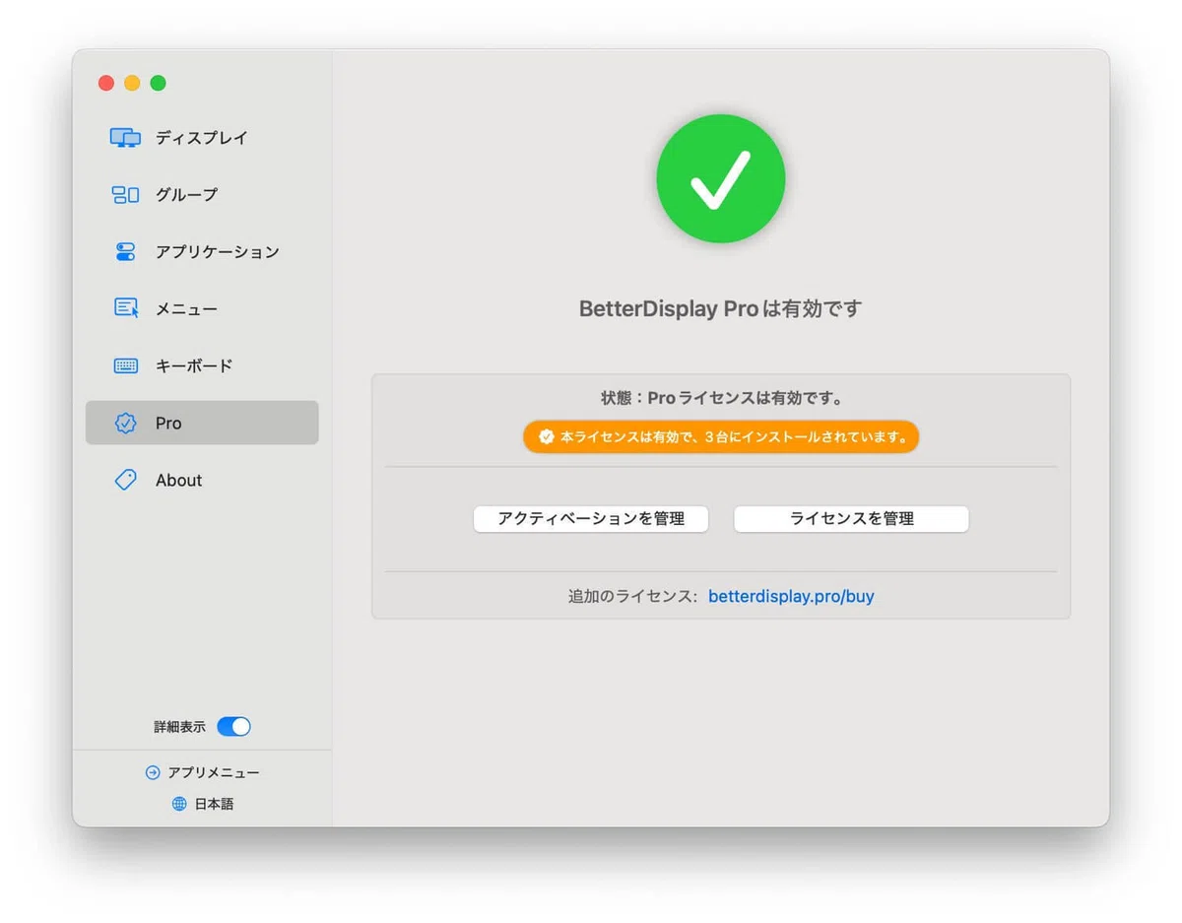Viewport: 1182px width, 923px height.
Task: Click the アプリケーション toggle-style icon
Action: [x=125, y=252]
